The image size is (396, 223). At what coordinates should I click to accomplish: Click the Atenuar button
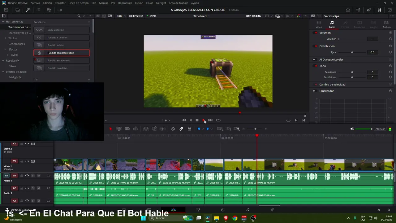pos(380,129)
